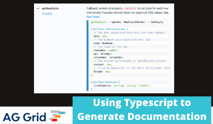Click 'interface RowStyle {' line
This screenshot has width=213, height=124.
point(105,82)
